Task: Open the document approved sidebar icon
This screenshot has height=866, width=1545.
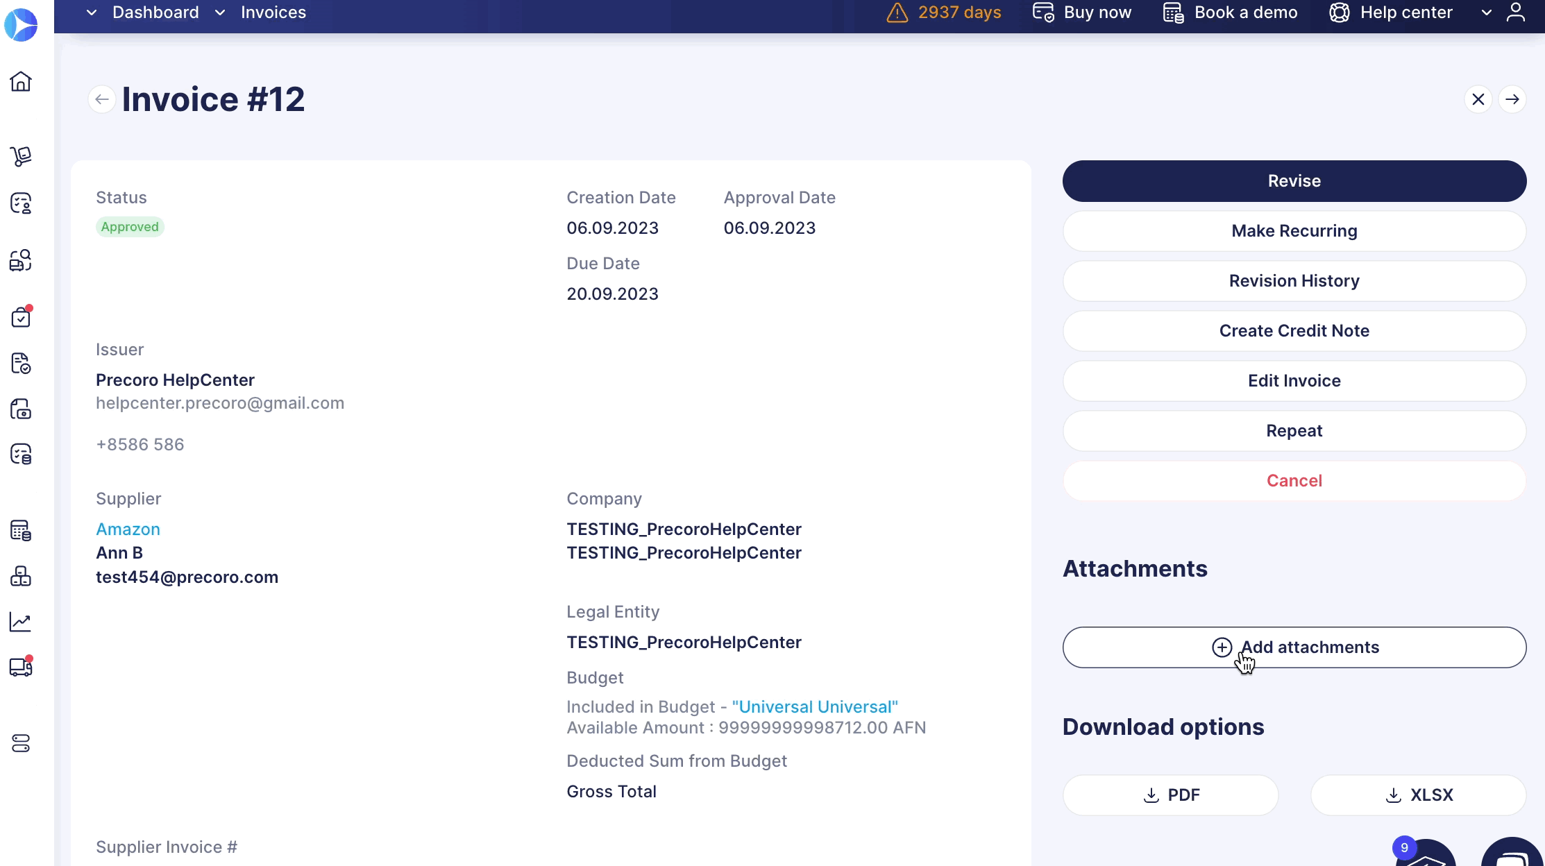Action: [x=21, y=363]
